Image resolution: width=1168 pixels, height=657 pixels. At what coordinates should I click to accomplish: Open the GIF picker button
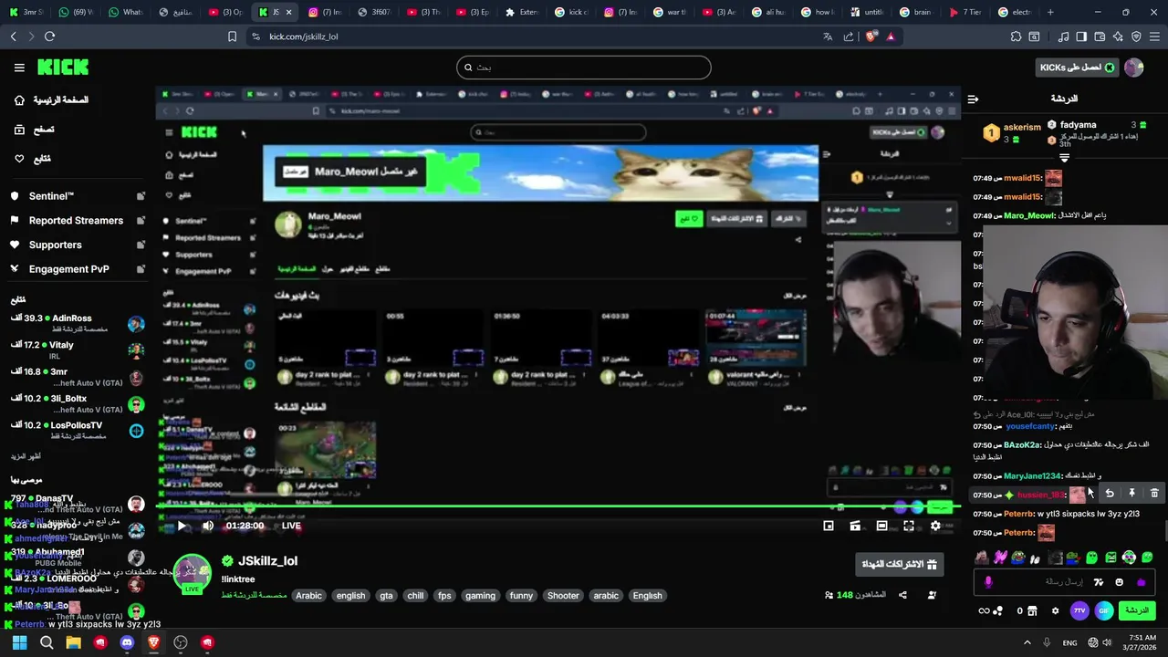[1104, 610]
